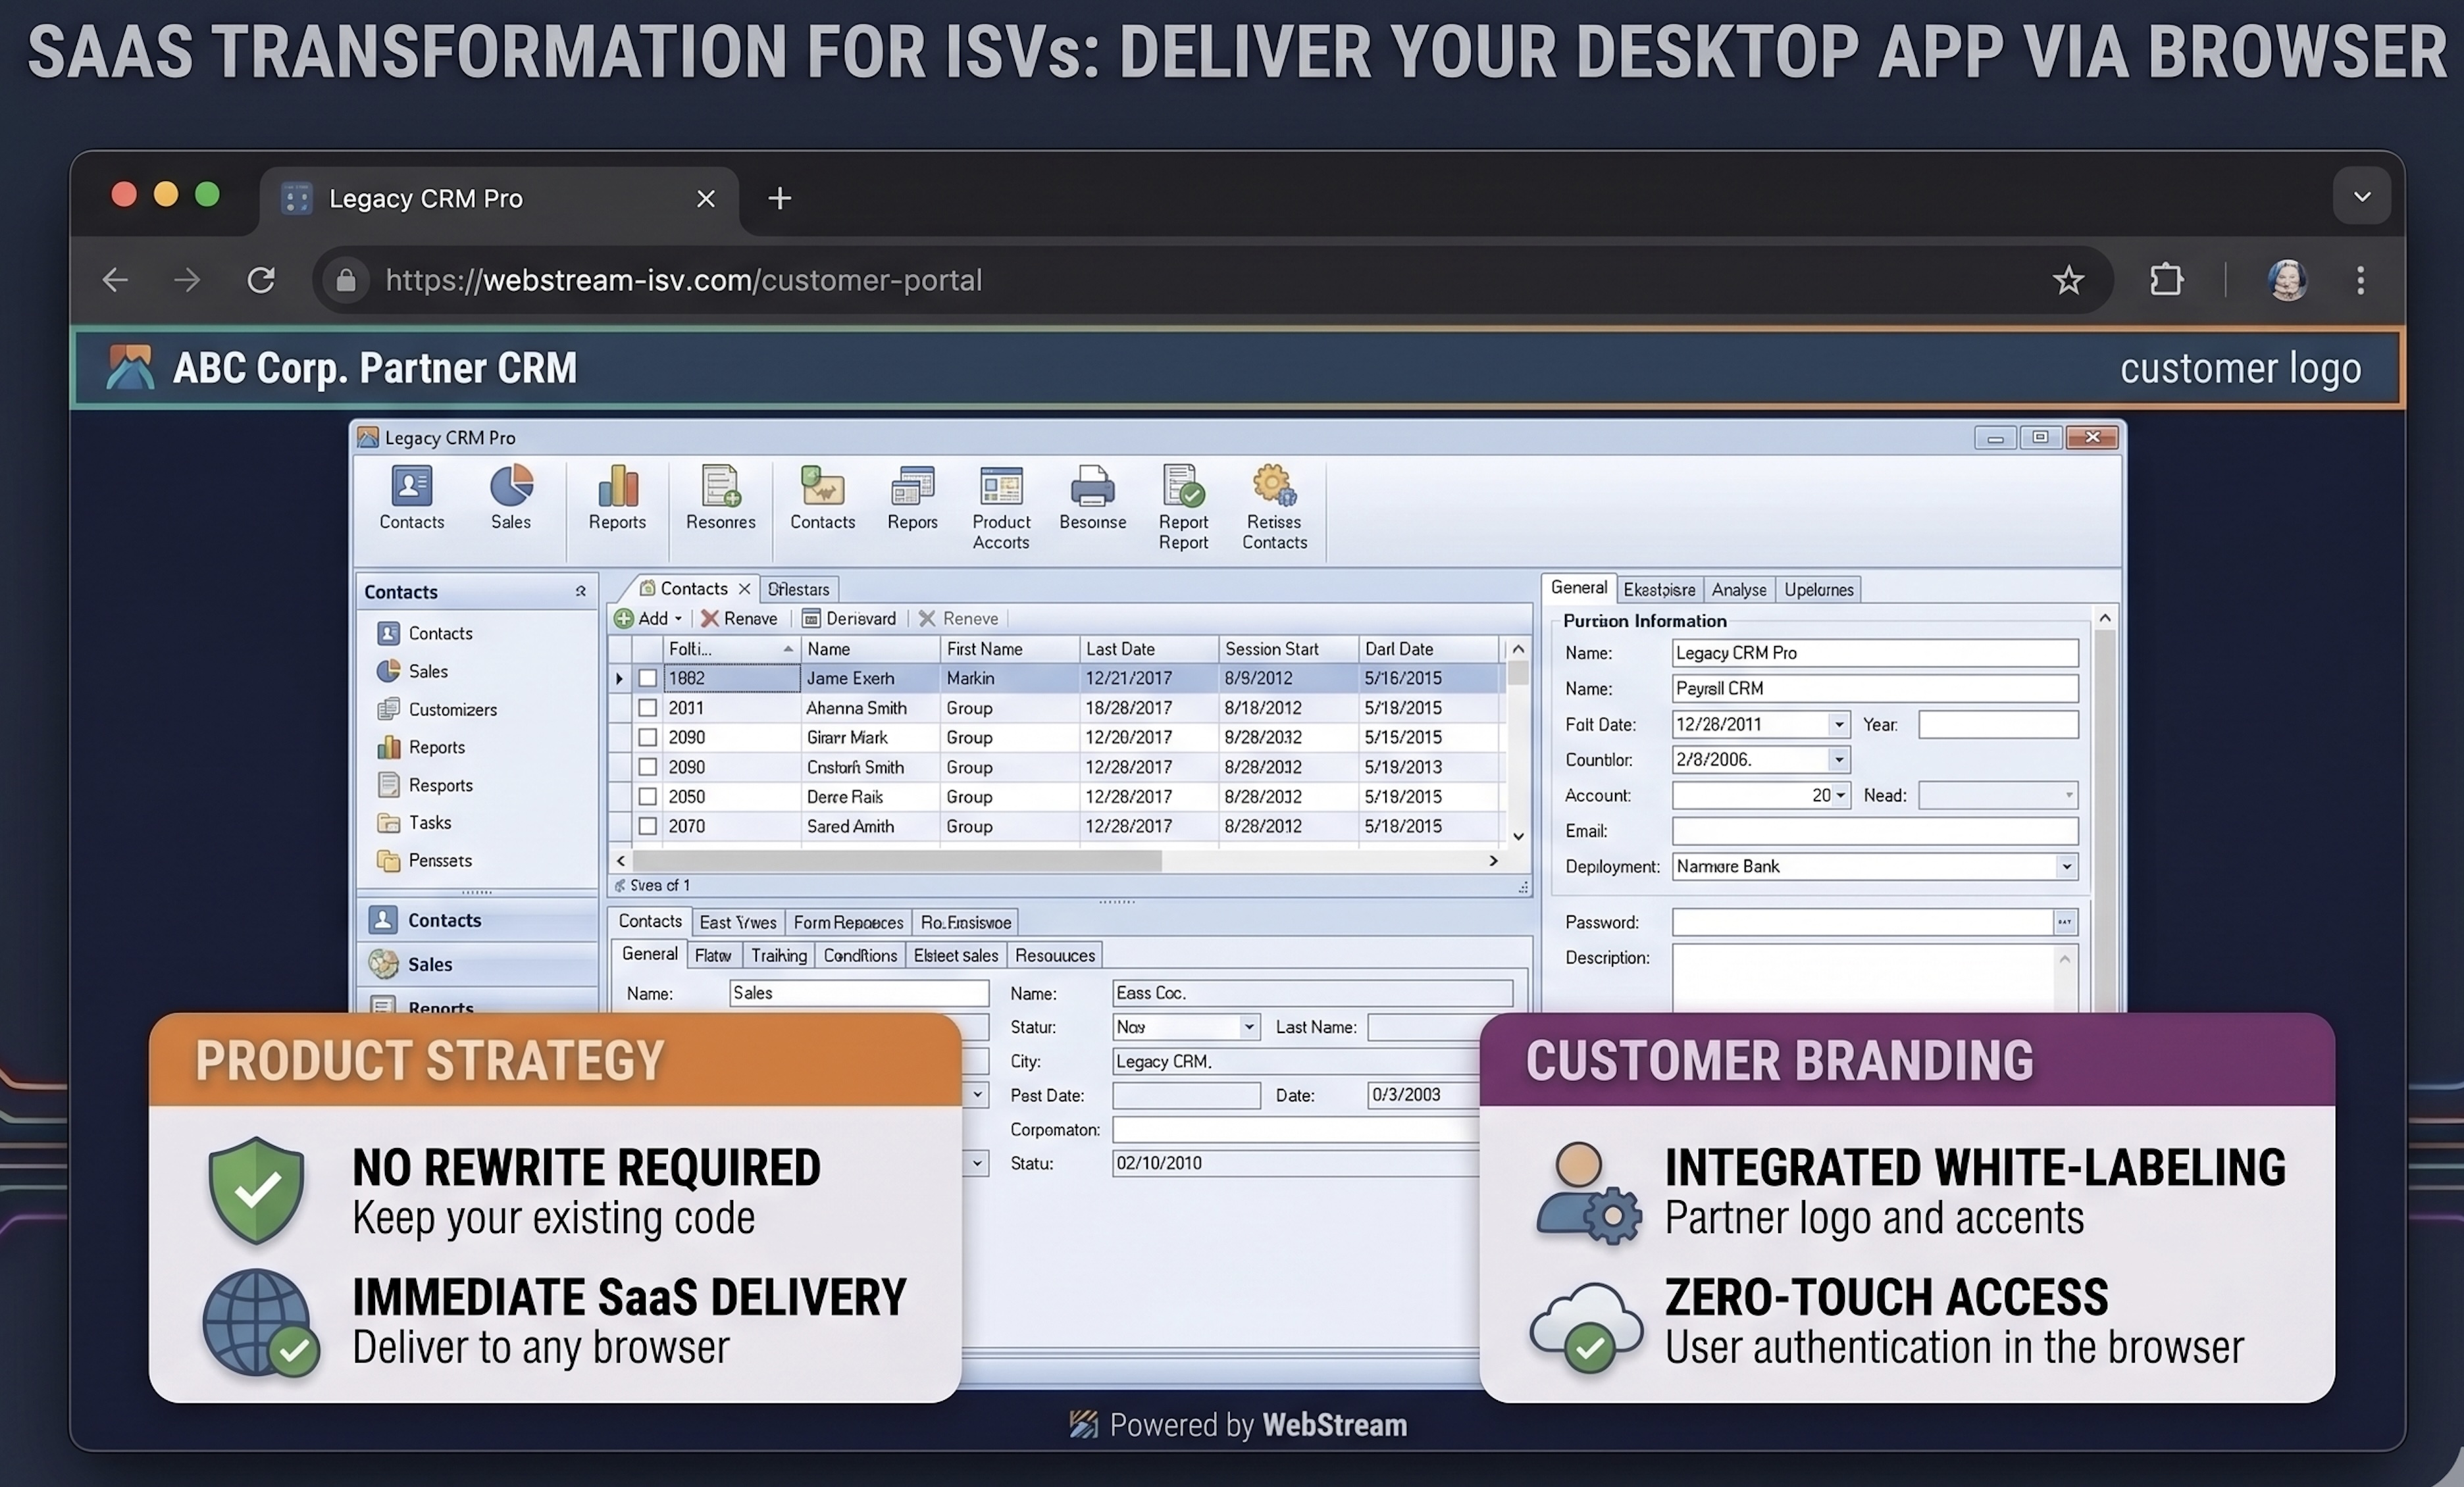Open Product Accorts toolbar icon
Image resolution: width=2464 pixels, height=1487 pixels.
(x=1001, y=508)
